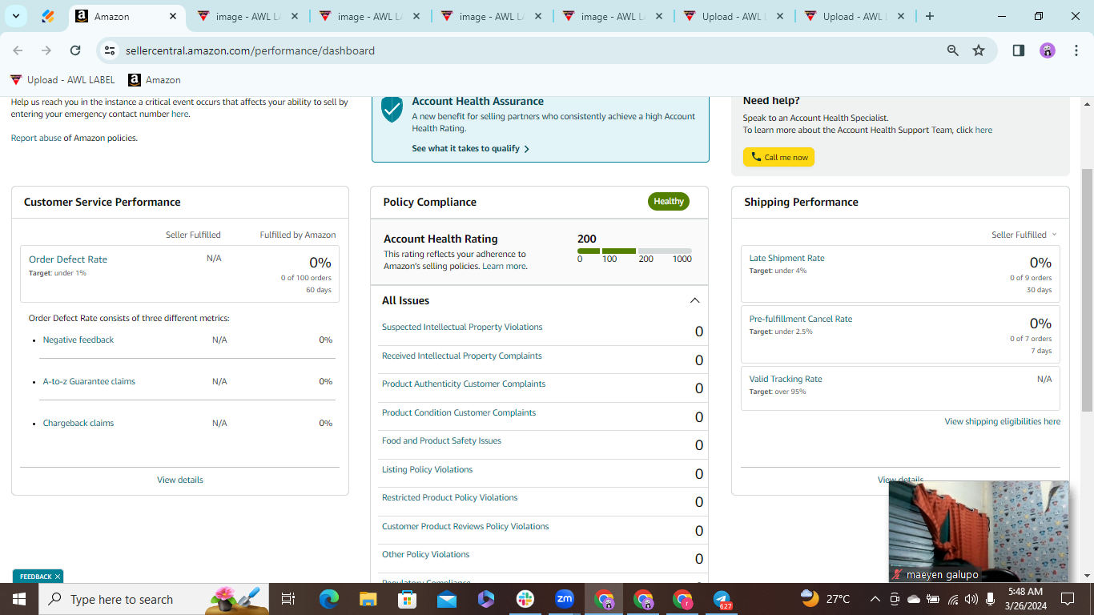1094x615 pixels.
Task: Open the Upload - AWL LABEL bookmark
Action: click(x=62, y=80)
